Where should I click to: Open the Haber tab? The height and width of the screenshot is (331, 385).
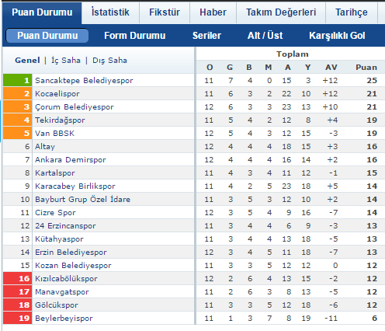(x=213, y=12)
